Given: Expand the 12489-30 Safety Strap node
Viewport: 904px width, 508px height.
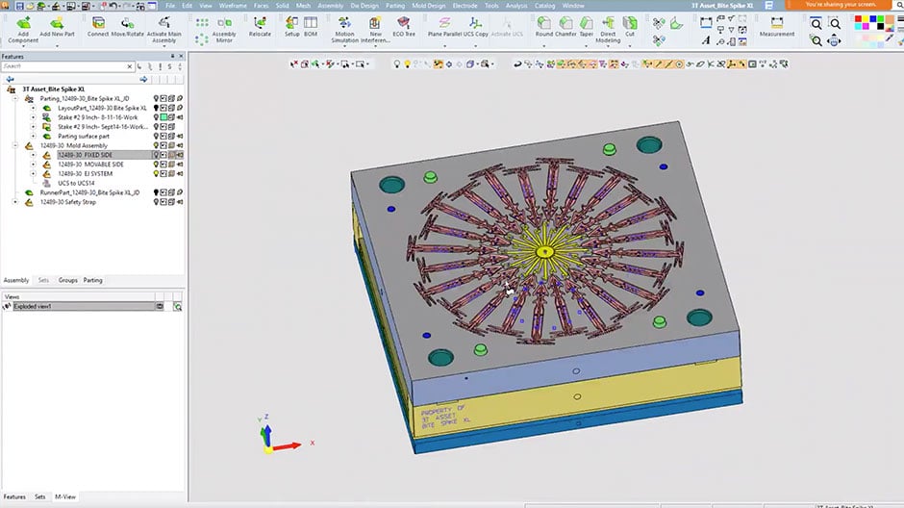Looking at the screenshot, I should [x=14, y=202].
